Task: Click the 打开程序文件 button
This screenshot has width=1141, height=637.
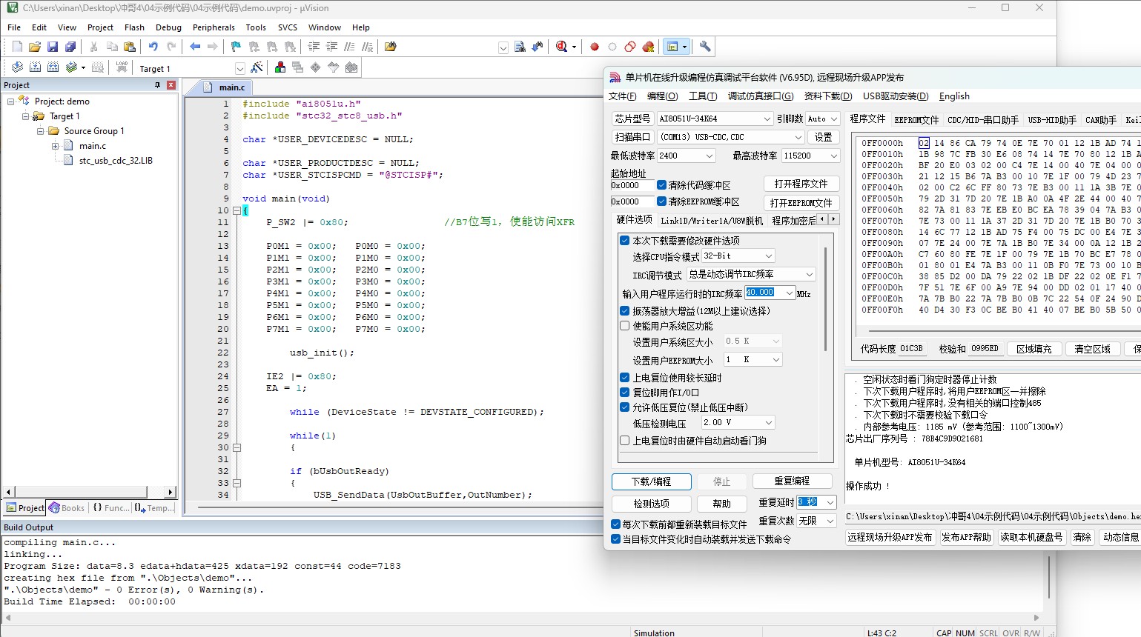Action: pos(801,184)
